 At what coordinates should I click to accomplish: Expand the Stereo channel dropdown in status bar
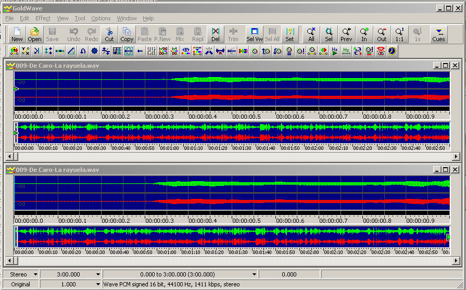point(35,274)
